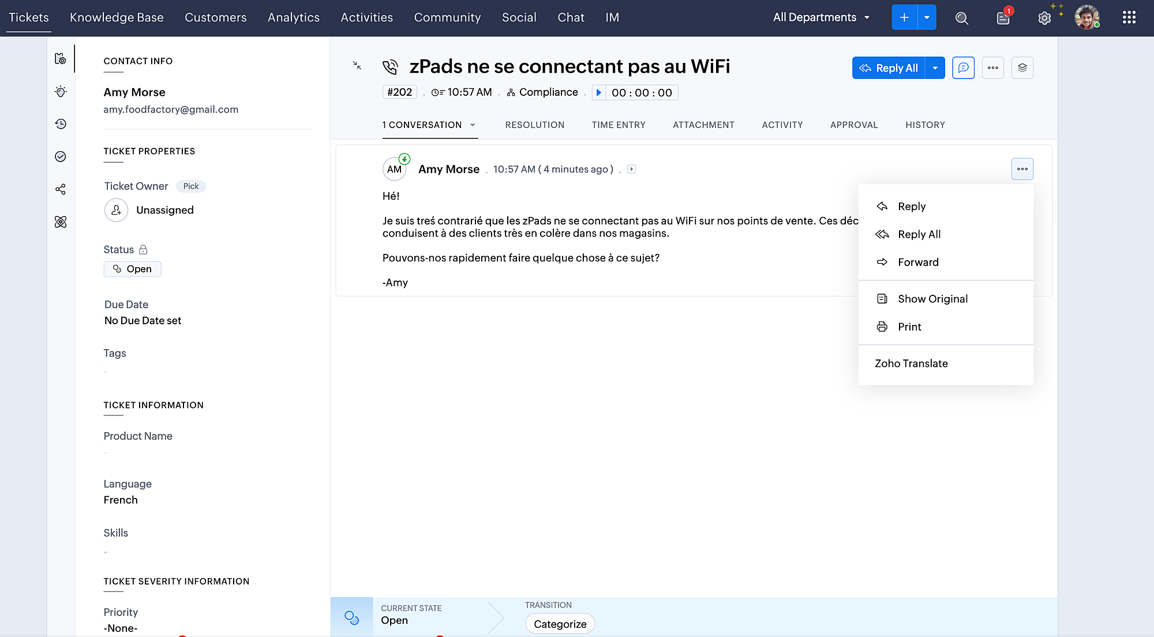Collapse the ticket view with shrink arrows icon
Image resolution: width=1154 pixels, height=637 pixels.
[357, 66]
